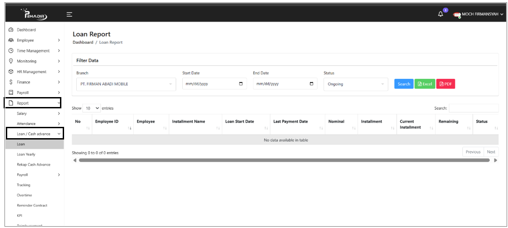Click the blue Search button
This screenshot has height=228, width=508.
404,84
